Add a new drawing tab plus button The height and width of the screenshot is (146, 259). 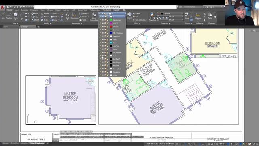pyautogui.click(x=38, y=27)
